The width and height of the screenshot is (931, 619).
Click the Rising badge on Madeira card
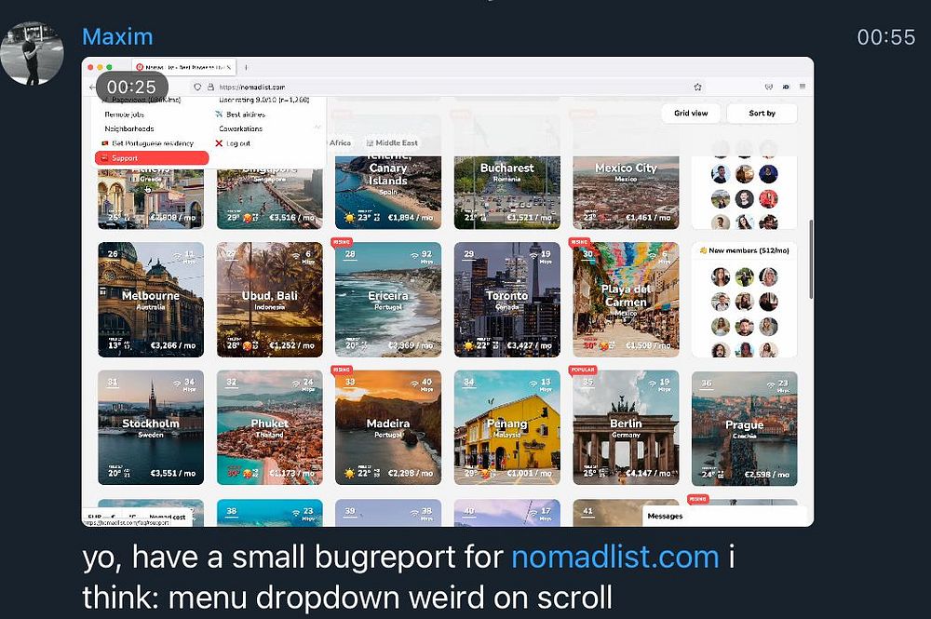[342, 370]
